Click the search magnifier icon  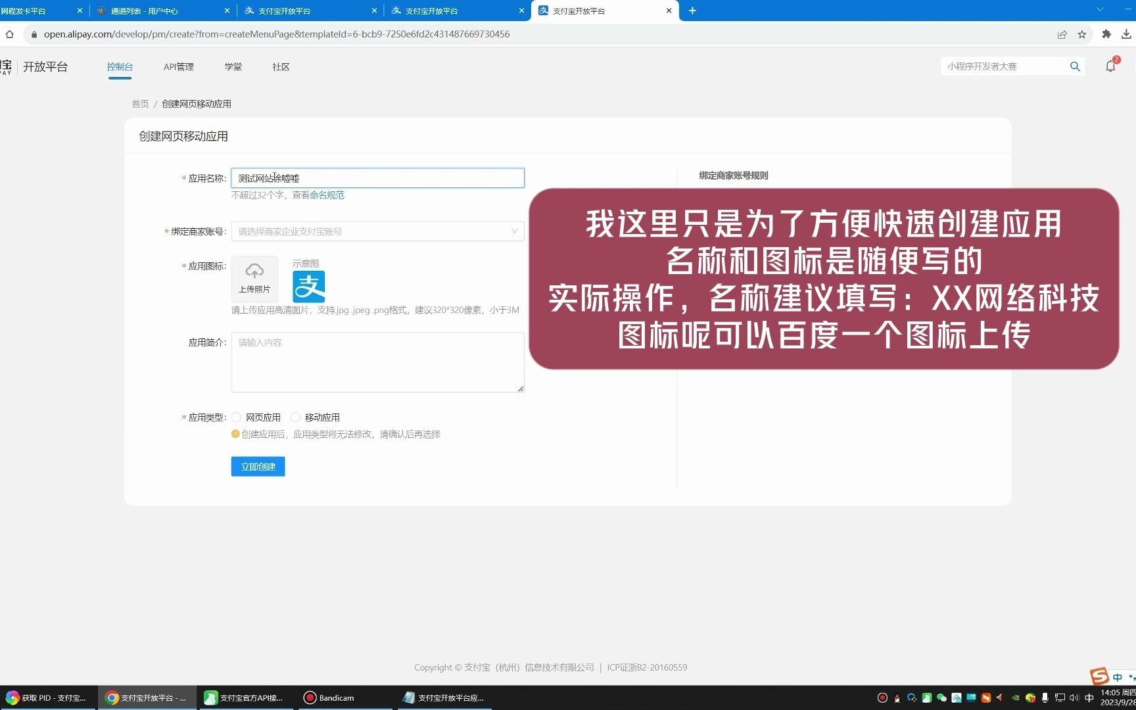(x=1075, y=66)
